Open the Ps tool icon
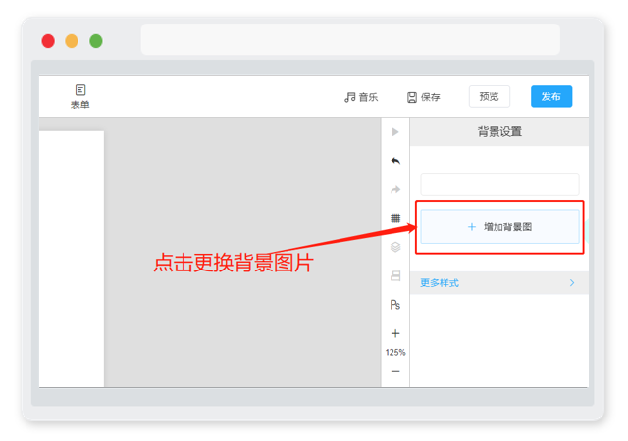Viewport: 628px width, 441px height. 395,305
